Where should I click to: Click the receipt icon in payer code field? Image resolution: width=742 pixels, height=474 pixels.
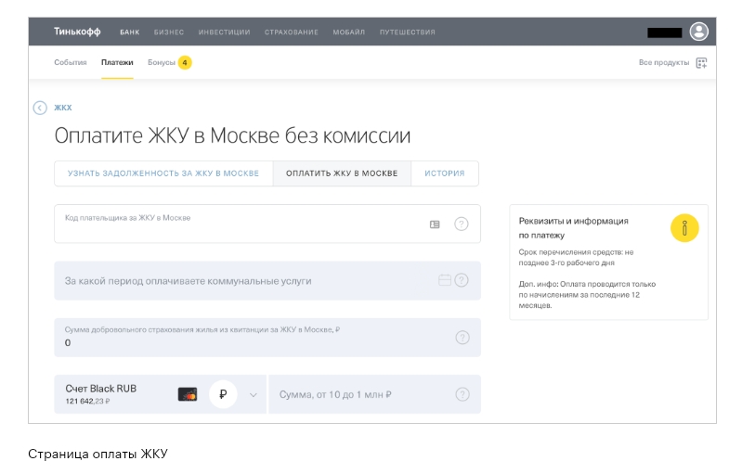(x=435, y=224)
